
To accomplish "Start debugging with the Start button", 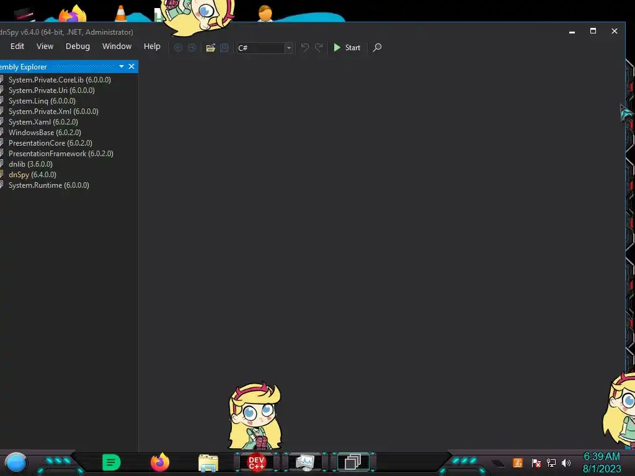I will (347, 48).
